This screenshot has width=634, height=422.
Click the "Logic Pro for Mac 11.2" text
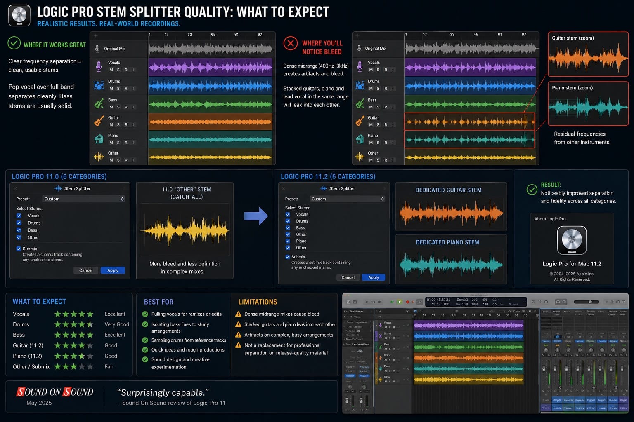tap(572, 264)
